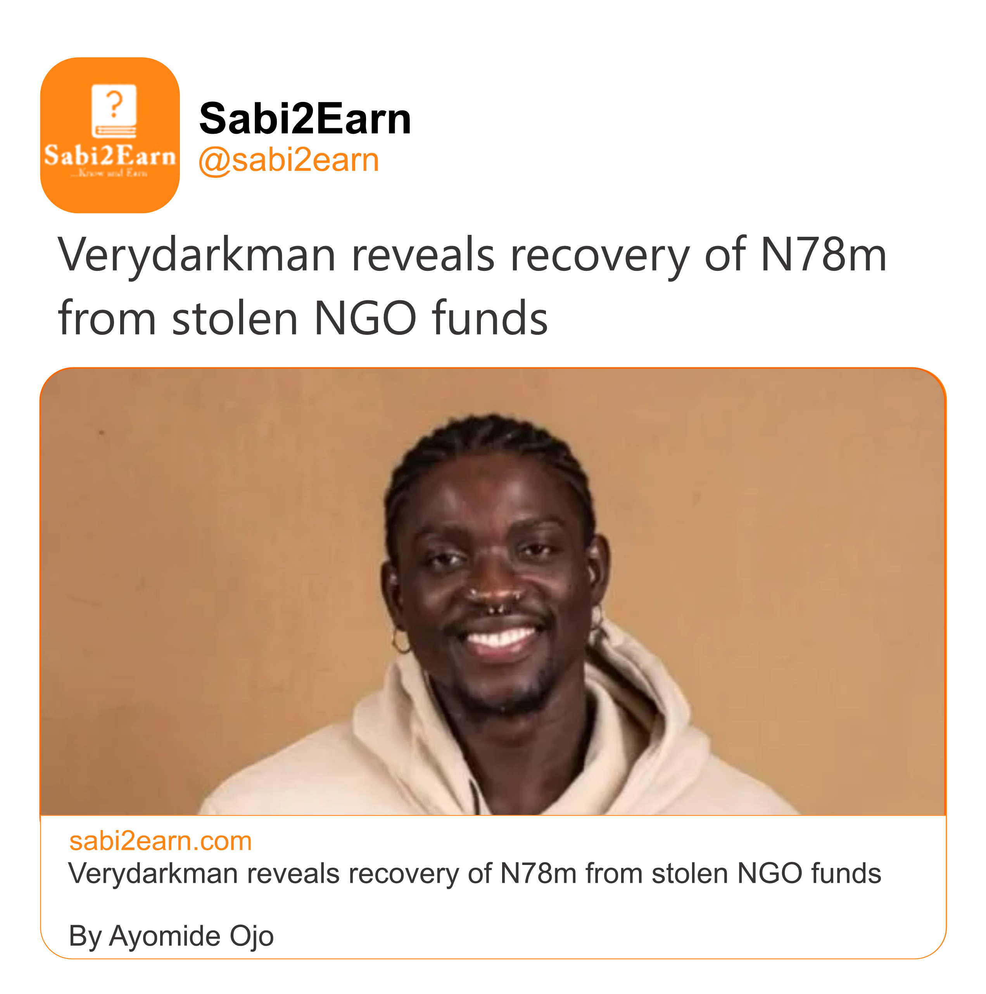The width and height of the screenshot is (986, 994).
Task: Click the white Sabi2Earn wordmark in logo
Action: click(x=110, y=155)
